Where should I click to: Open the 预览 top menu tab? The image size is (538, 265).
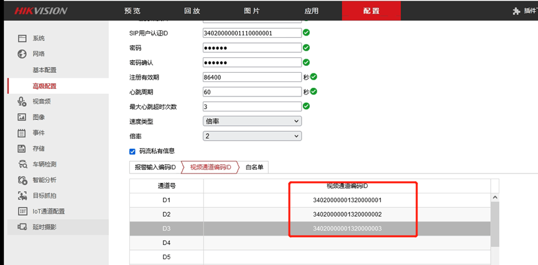[132, 11]
